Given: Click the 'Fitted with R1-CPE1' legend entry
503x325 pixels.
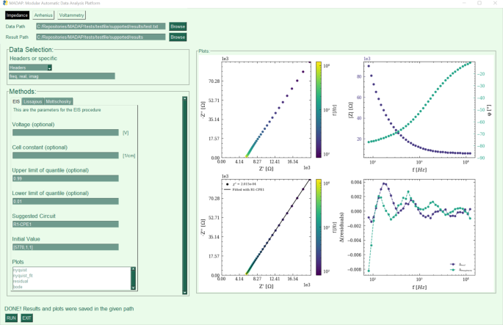Looking at the screenshot, I should [x=245, y=190].
